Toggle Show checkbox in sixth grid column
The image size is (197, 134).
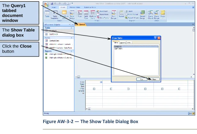[x=179, y=89]
